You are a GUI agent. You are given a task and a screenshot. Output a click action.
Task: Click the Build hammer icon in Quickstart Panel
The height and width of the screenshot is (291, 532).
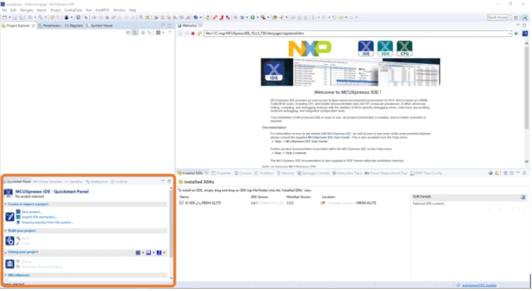[18, 239]
